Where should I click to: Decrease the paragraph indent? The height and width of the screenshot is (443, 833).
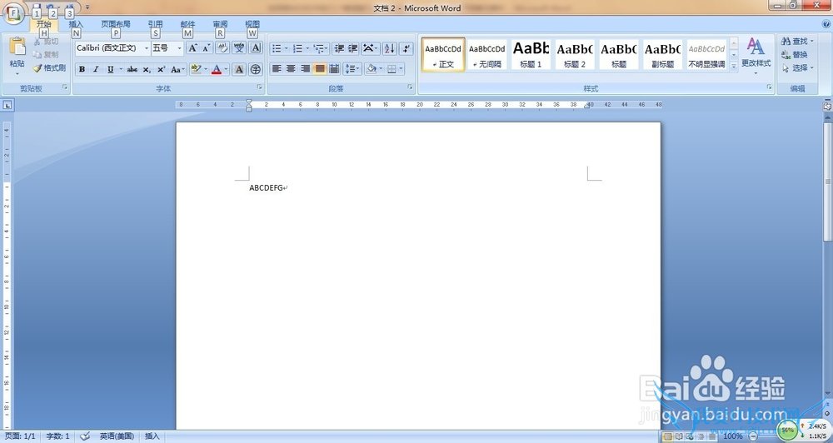(339, 48)
